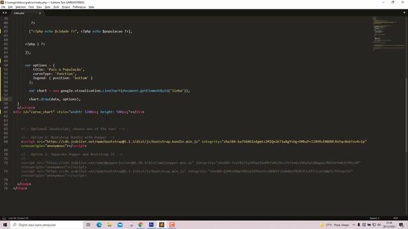Click the 'curve_chart' div id text
The width and height of the screenshot is (408, 229).
click(x=41, y=112)
